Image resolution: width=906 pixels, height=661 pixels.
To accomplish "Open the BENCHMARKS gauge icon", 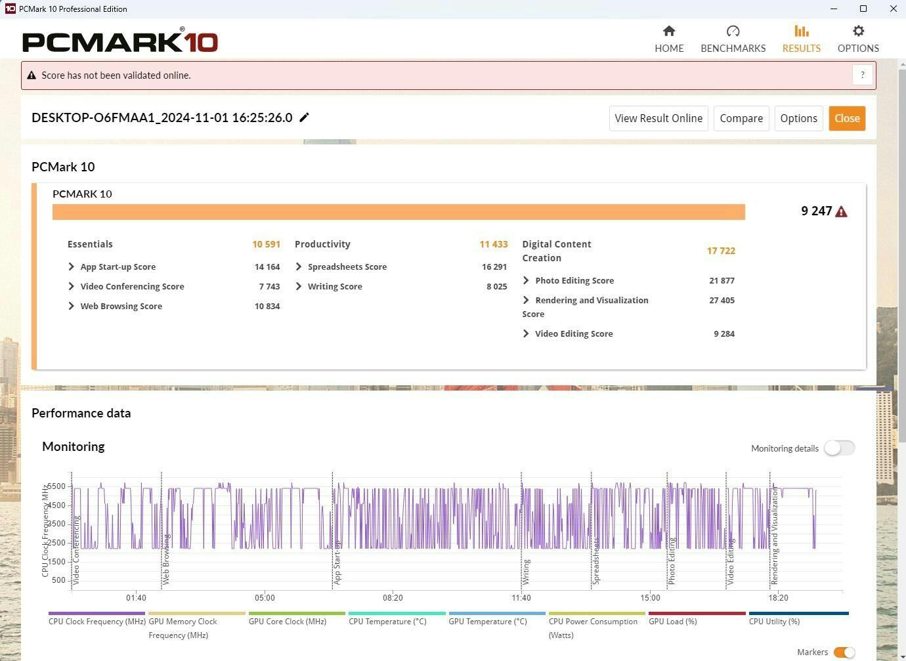I will tap(733, 31).
